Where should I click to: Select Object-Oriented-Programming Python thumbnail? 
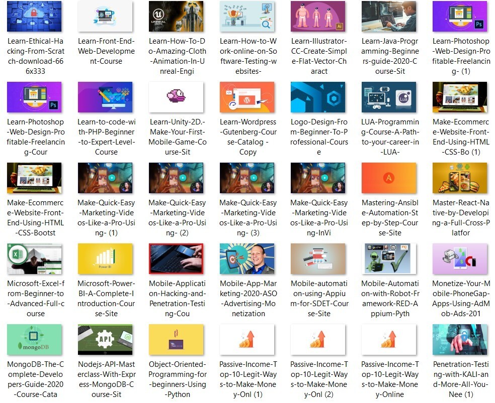(176, 339)
